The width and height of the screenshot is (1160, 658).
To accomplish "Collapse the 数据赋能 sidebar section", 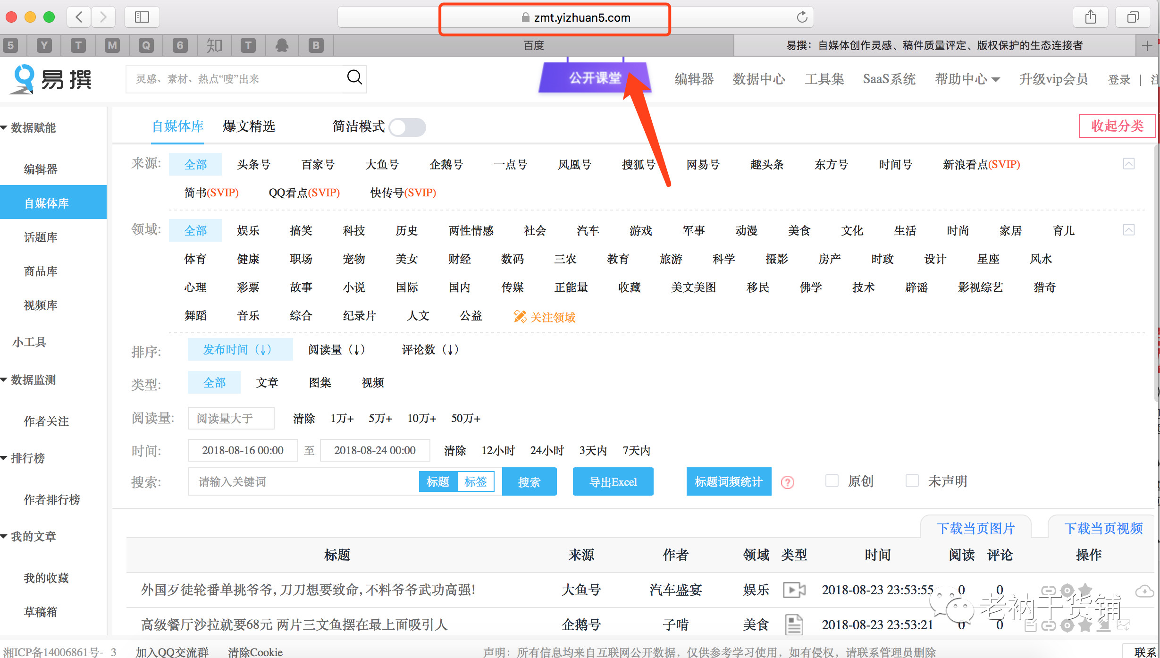I will 4,127.
